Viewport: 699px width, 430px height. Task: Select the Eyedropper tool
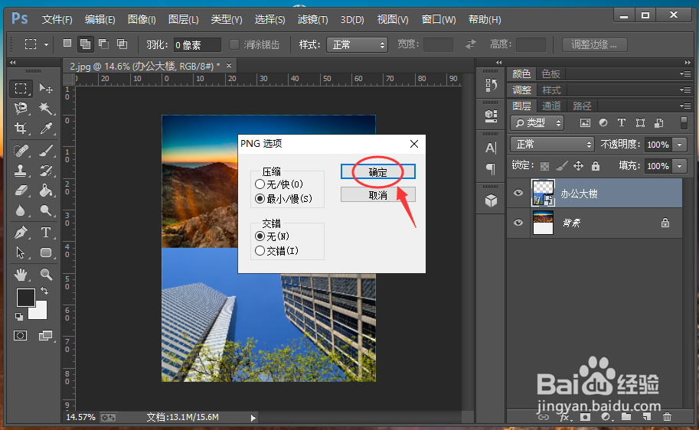[x=46, y=129]
